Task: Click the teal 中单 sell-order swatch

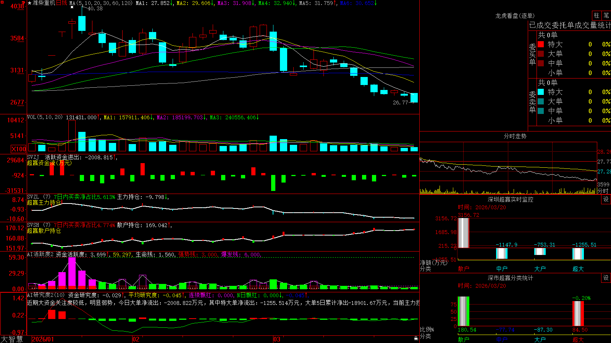Action: tap(541, 111)
